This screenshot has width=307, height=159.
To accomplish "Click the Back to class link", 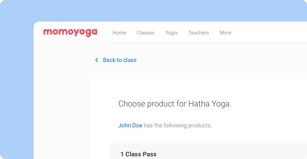I will coord(120,60).
